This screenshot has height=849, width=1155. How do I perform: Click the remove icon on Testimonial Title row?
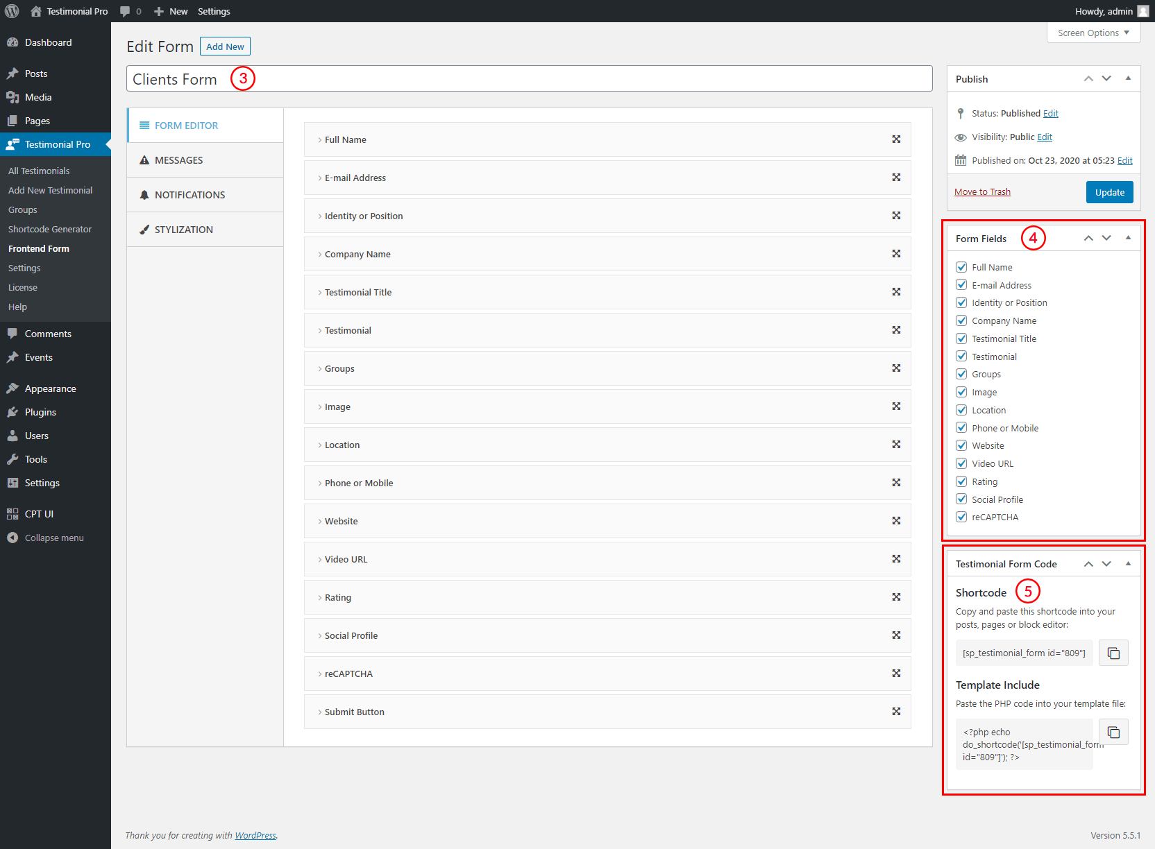(896, 292)
